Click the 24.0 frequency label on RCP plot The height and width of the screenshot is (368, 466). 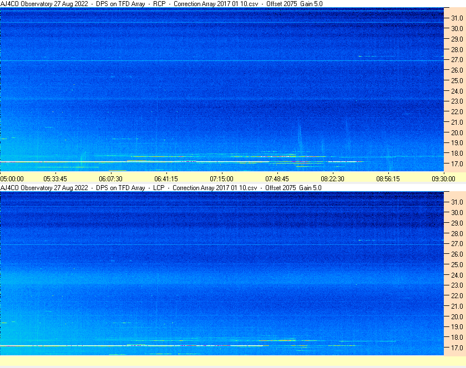coord(457,91)
